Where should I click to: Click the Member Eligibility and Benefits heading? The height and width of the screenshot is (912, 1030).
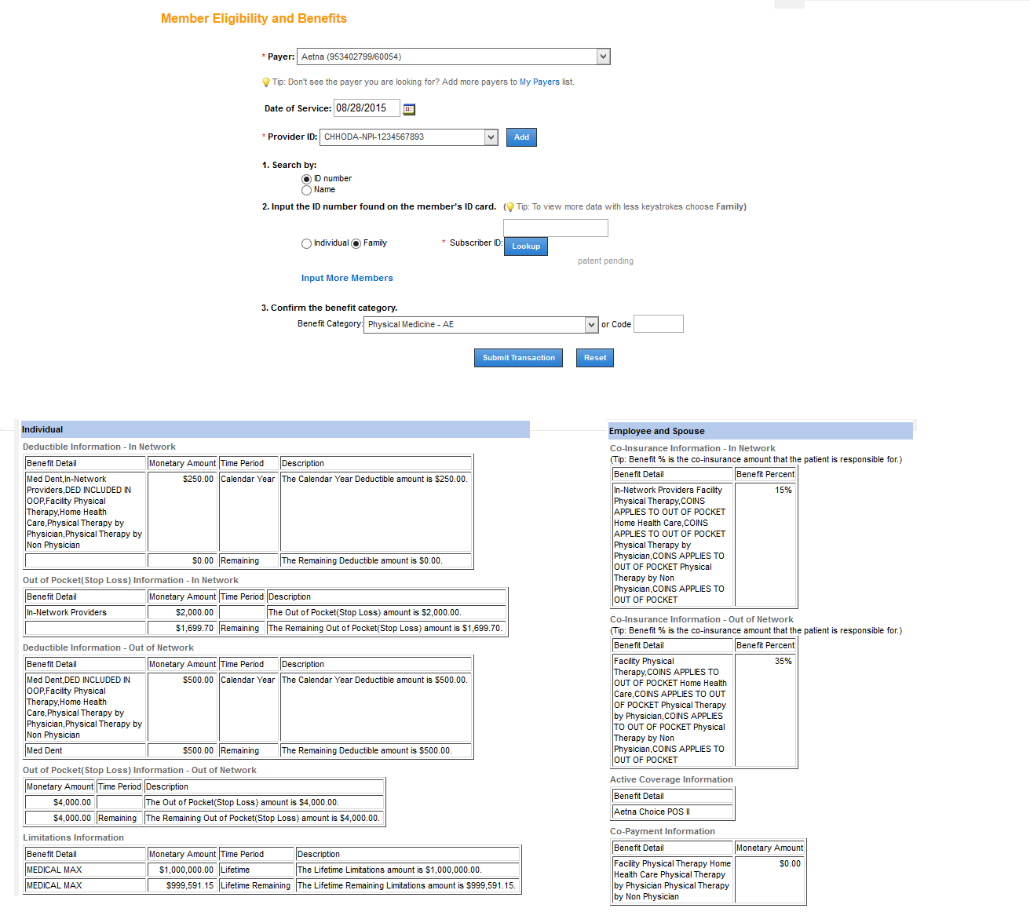254,18
